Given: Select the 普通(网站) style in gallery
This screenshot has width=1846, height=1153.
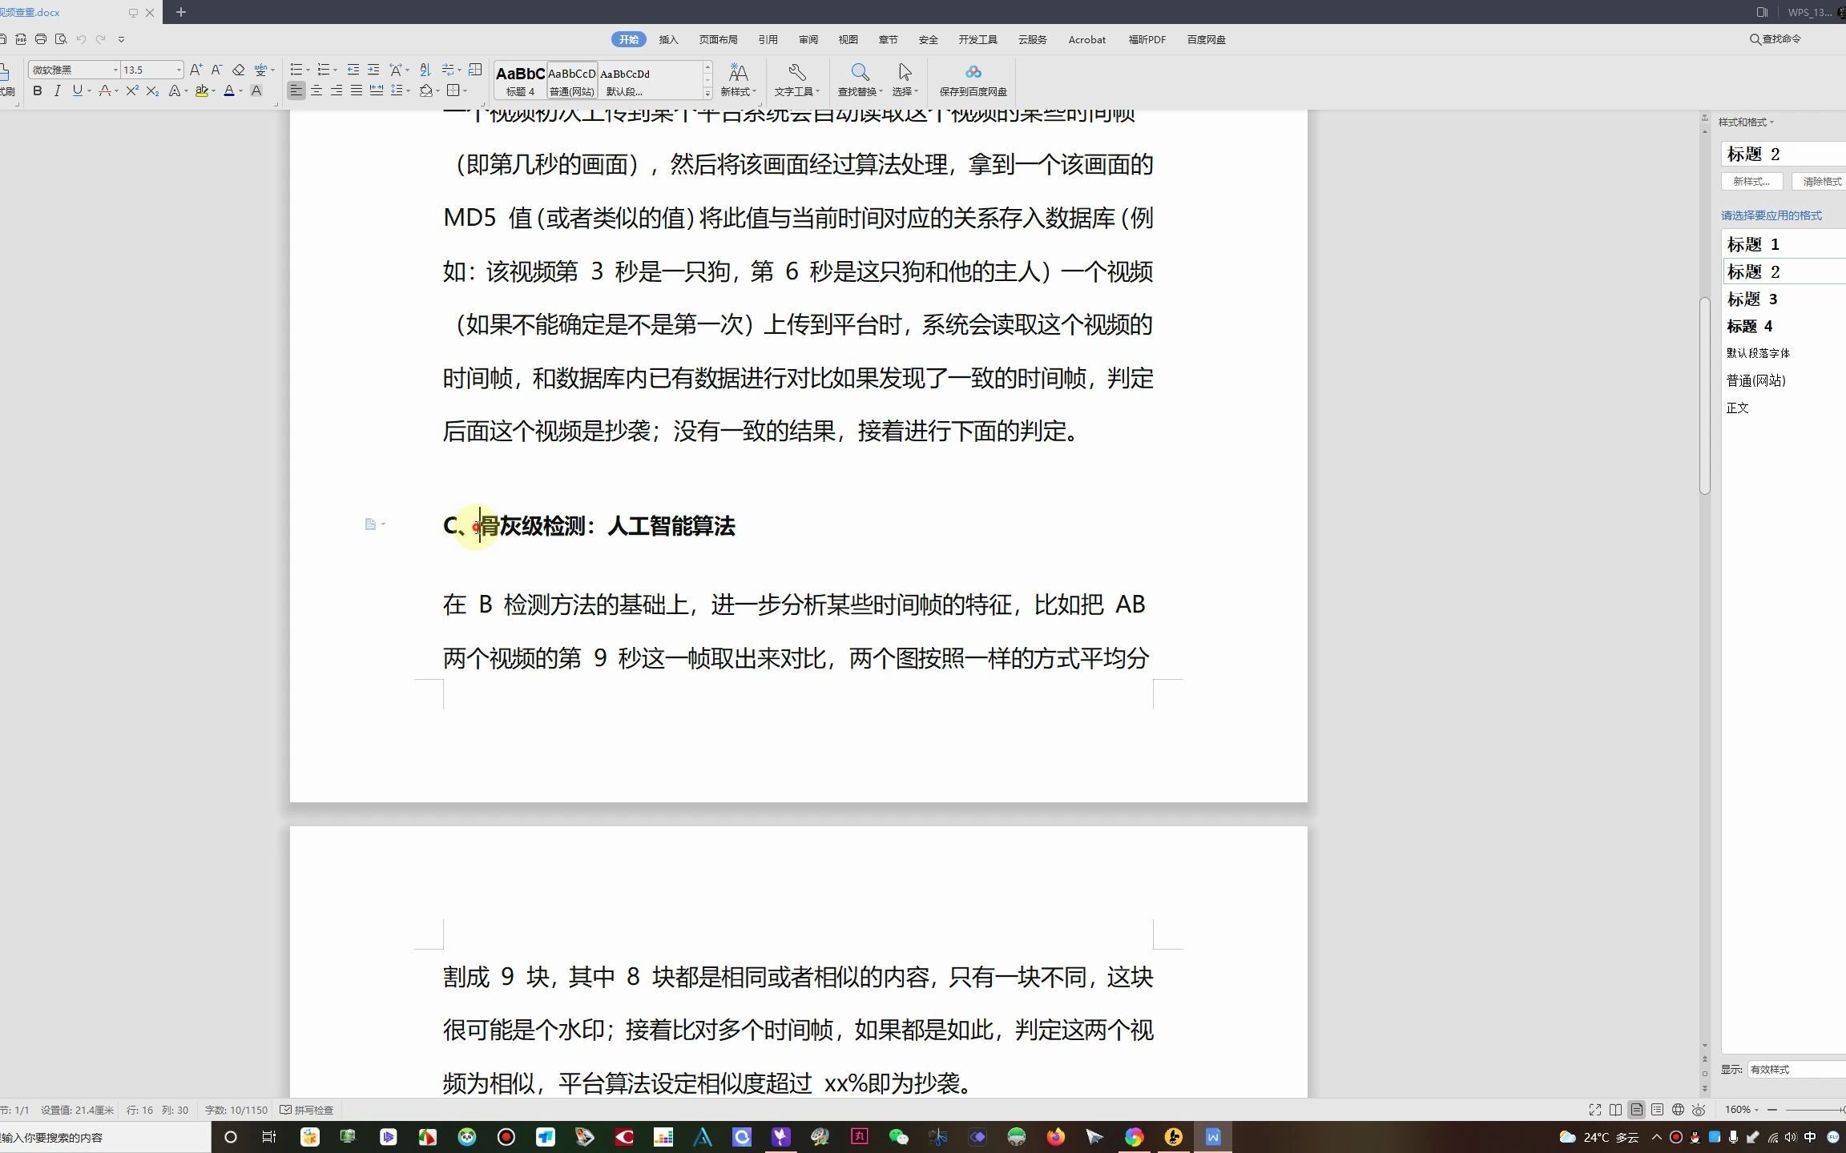Looking at the screenshot, I should tap(572, 81).
